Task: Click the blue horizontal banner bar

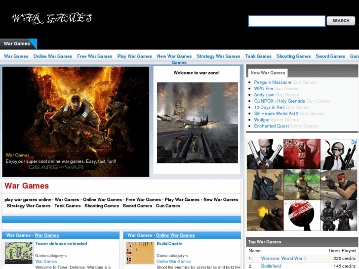Action: pyautogui.click(x=121, y=219)
